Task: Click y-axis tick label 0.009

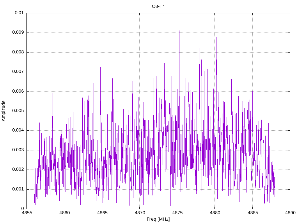Action: [18, 33]
